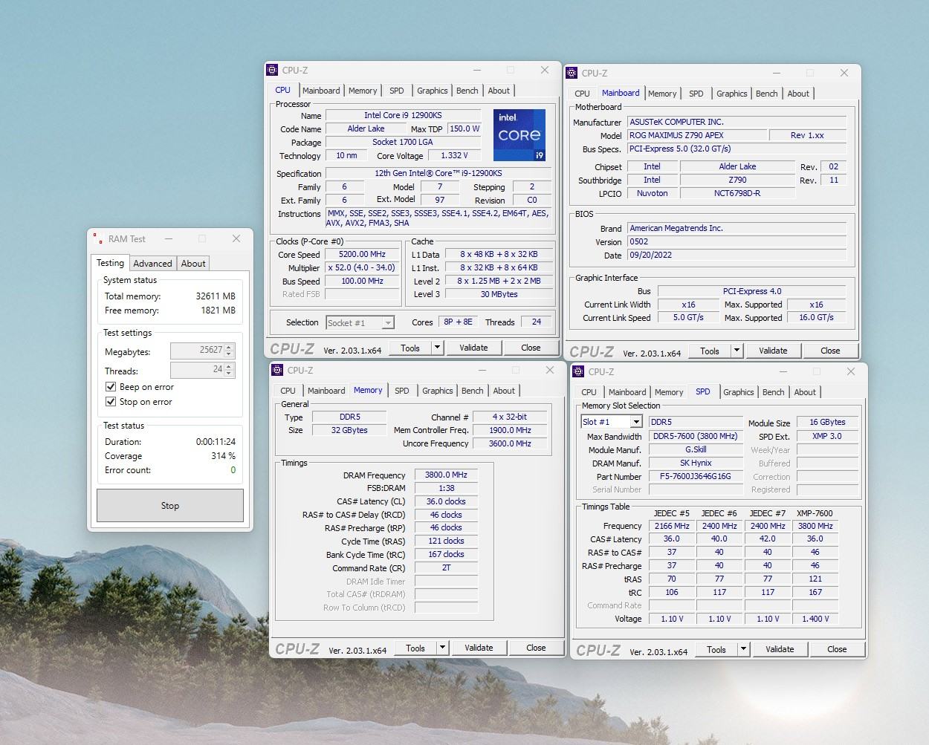Click CPU-Z icon in Memory window title bar
This screenshot has width=929, height=745.
click(277, 370)
